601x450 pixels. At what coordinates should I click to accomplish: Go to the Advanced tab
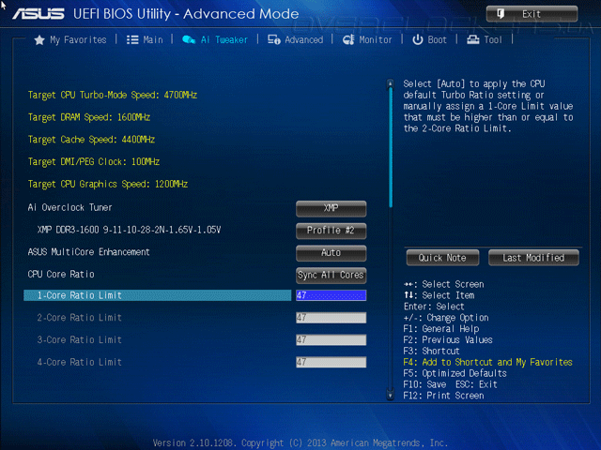coord(295,39)
